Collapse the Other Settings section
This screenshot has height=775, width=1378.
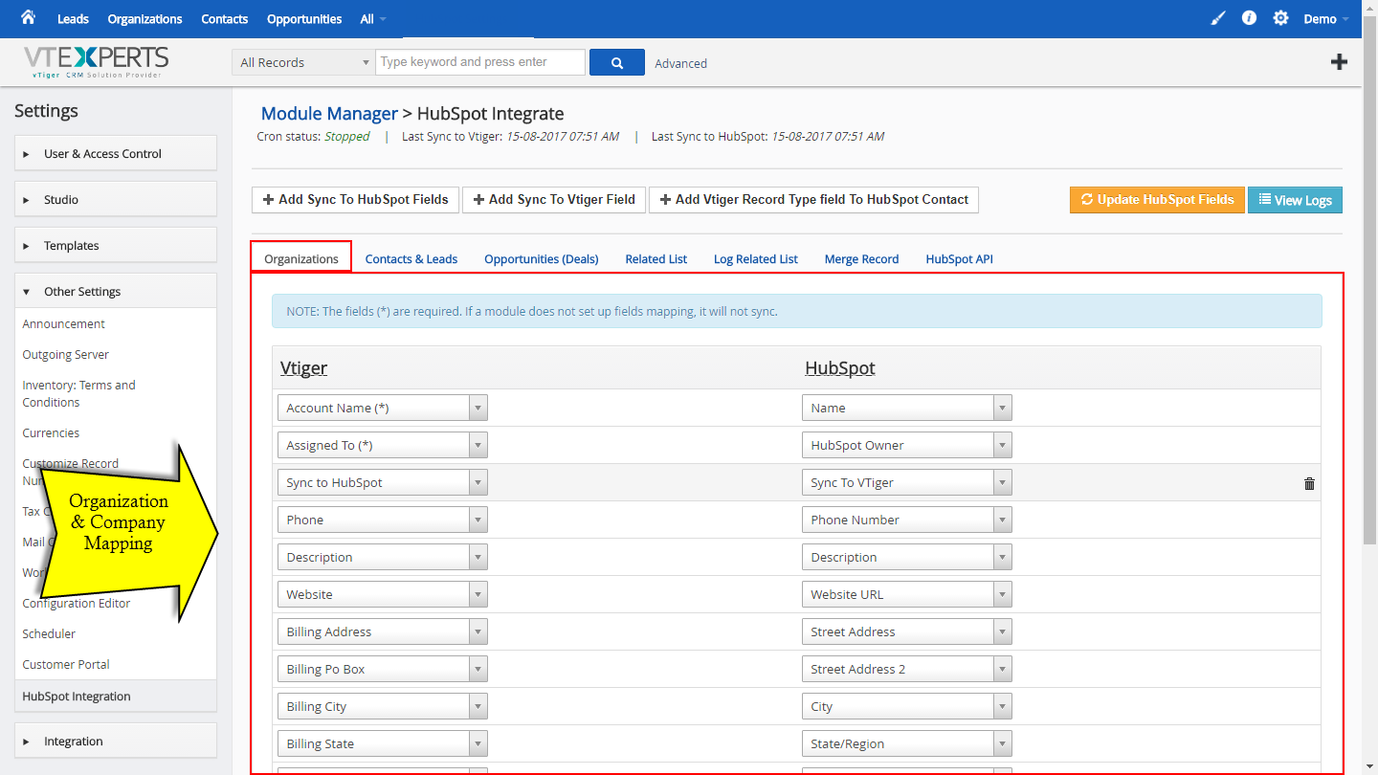pyautogui.click(x=116, y=291)
